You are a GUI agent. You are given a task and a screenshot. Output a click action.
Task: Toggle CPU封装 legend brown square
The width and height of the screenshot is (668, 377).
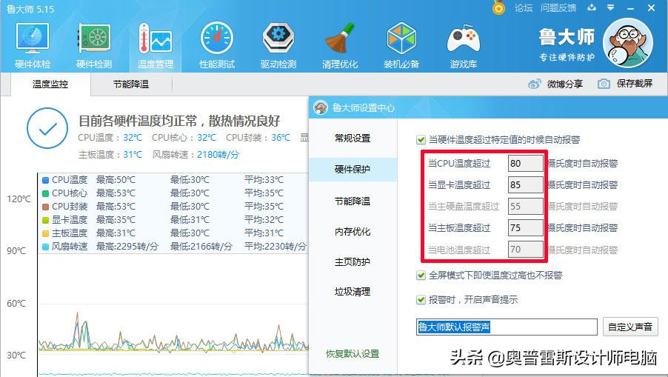tap(46, 207)
